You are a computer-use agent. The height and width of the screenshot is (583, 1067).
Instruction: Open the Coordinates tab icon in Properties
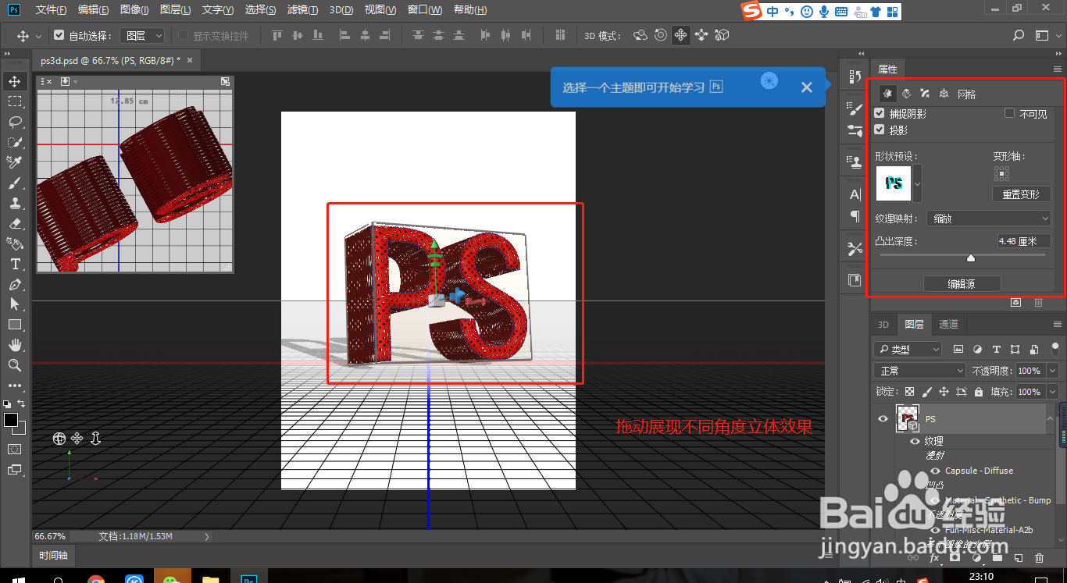pyautogui.click(x=944, y=94)
